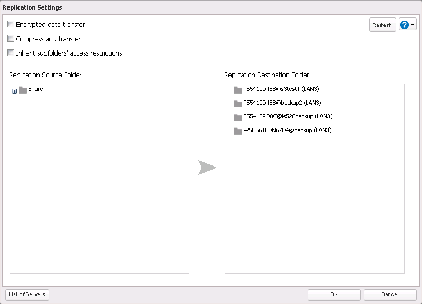Click OK to confirm replication settings
422x304 pixels.
tap(334, 294)
